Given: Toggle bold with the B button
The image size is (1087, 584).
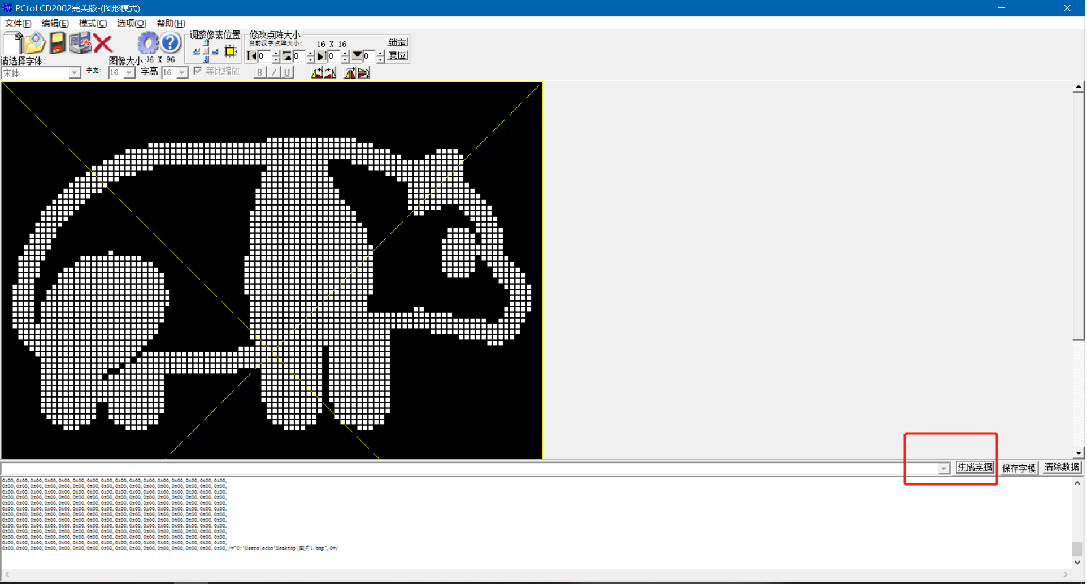Looking at the screenshot, I should (259, 72).
